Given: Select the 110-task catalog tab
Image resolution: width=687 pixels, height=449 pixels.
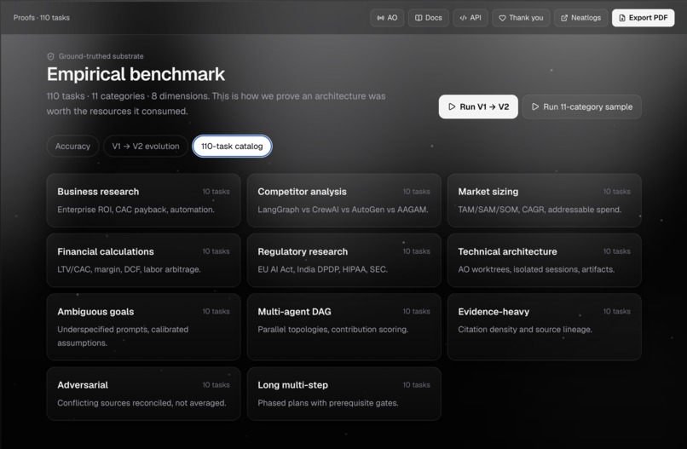Looking at the screenshot, I should (232, 147).
